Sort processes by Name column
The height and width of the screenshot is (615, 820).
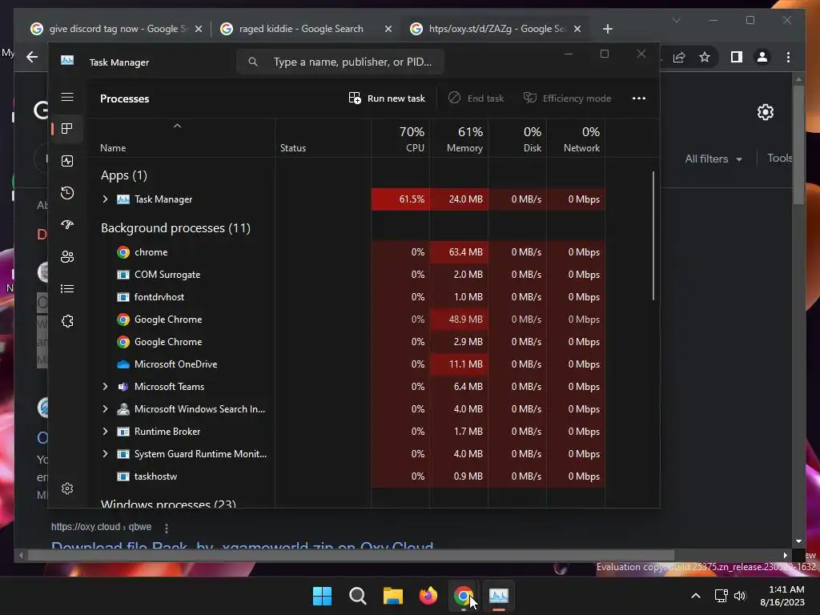[181, 139]
